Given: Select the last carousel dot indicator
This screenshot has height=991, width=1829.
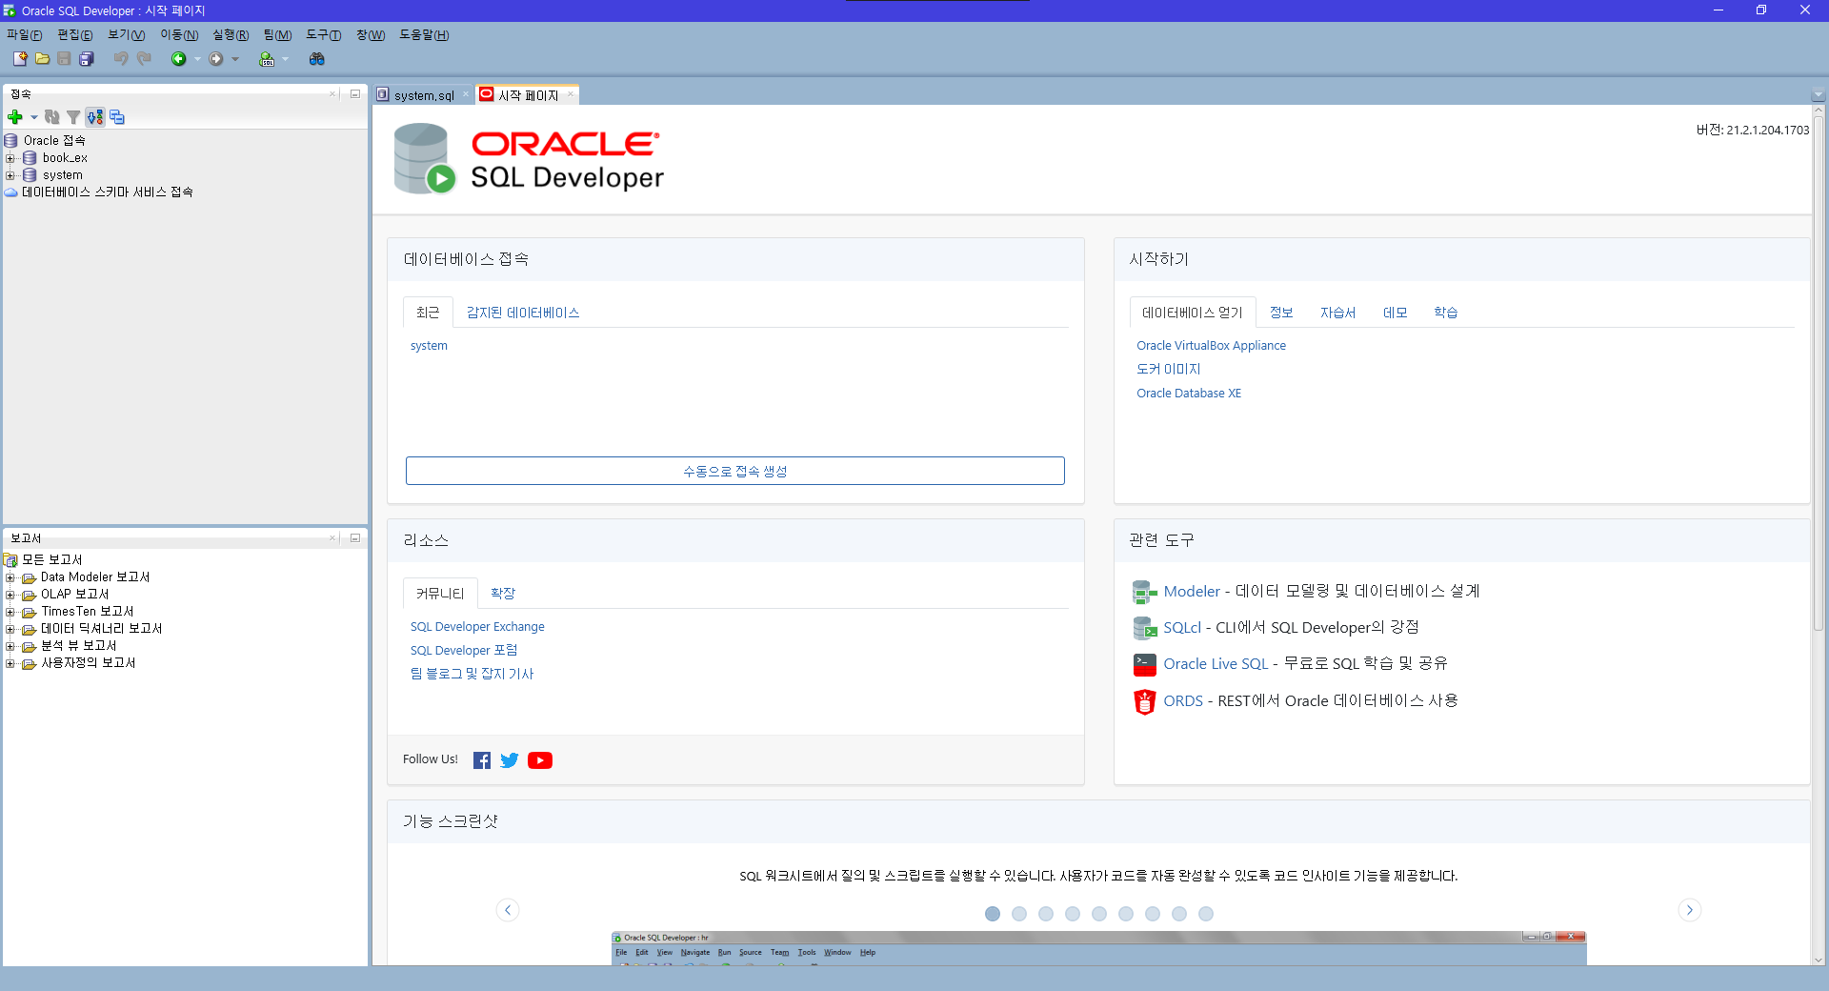Looking at the screenshot, I should coord(1206,914).
